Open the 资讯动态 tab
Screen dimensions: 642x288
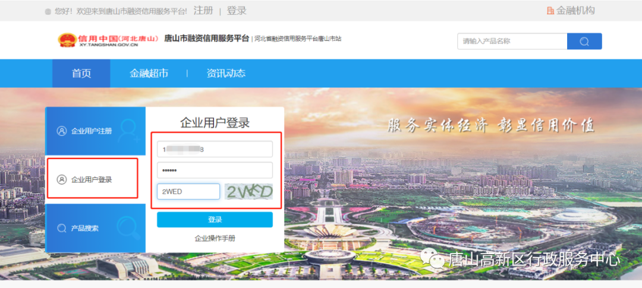pos(226,74)
